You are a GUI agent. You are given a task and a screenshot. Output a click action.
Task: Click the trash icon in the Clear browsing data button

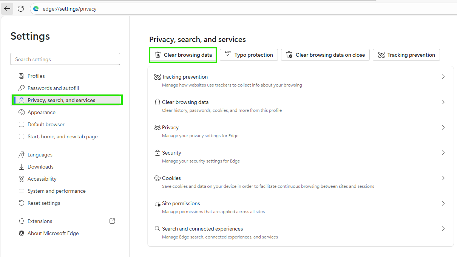click(x=158, y=55)
